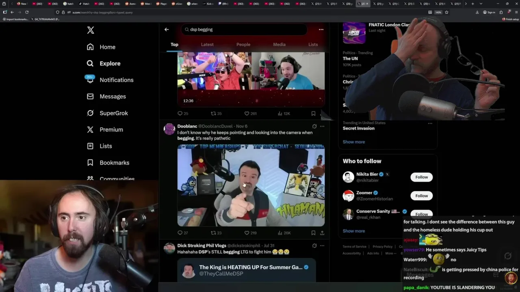Viewport: 520px width, 292px height.
Task: Open more options on Dooblanc's post
Action: pyautogui.click(x=322, y=126)
